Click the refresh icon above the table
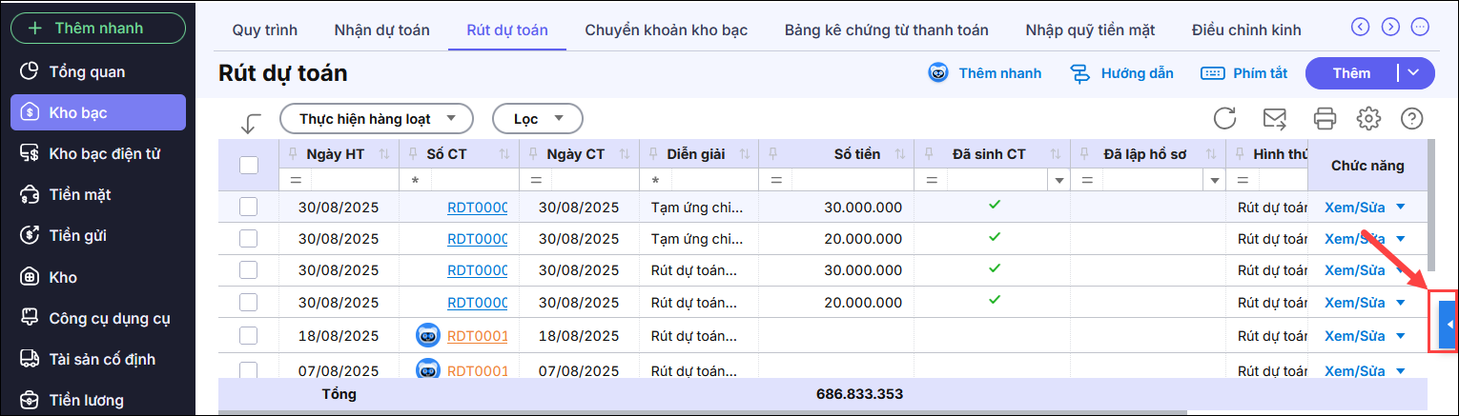The image size is (1459, 416). [1225, 119]
